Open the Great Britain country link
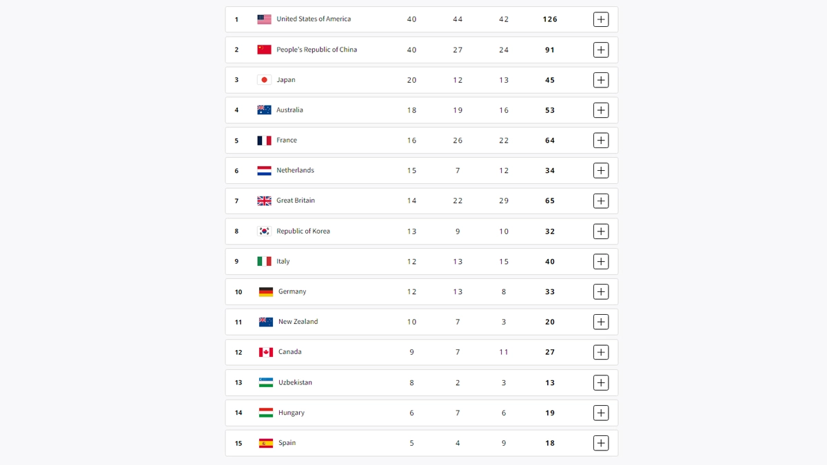This screenshot has width=827, height=465. pyautogui.click(x=296, y=200)
